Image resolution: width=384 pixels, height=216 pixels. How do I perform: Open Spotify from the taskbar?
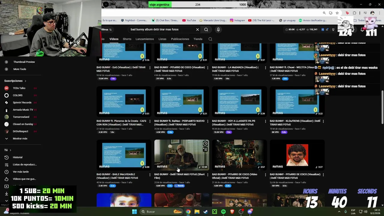coord(223,211)
